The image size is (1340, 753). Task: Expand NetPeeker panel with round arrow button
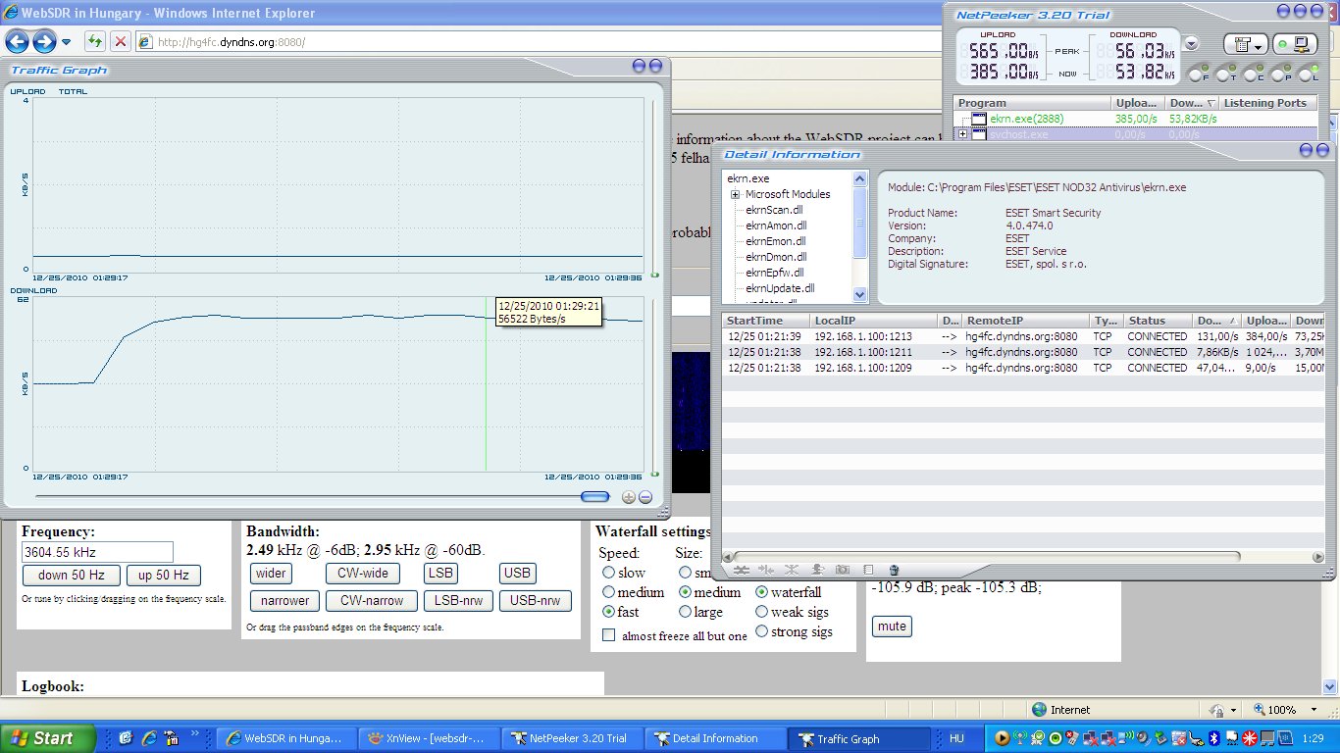coord(1191,44)
